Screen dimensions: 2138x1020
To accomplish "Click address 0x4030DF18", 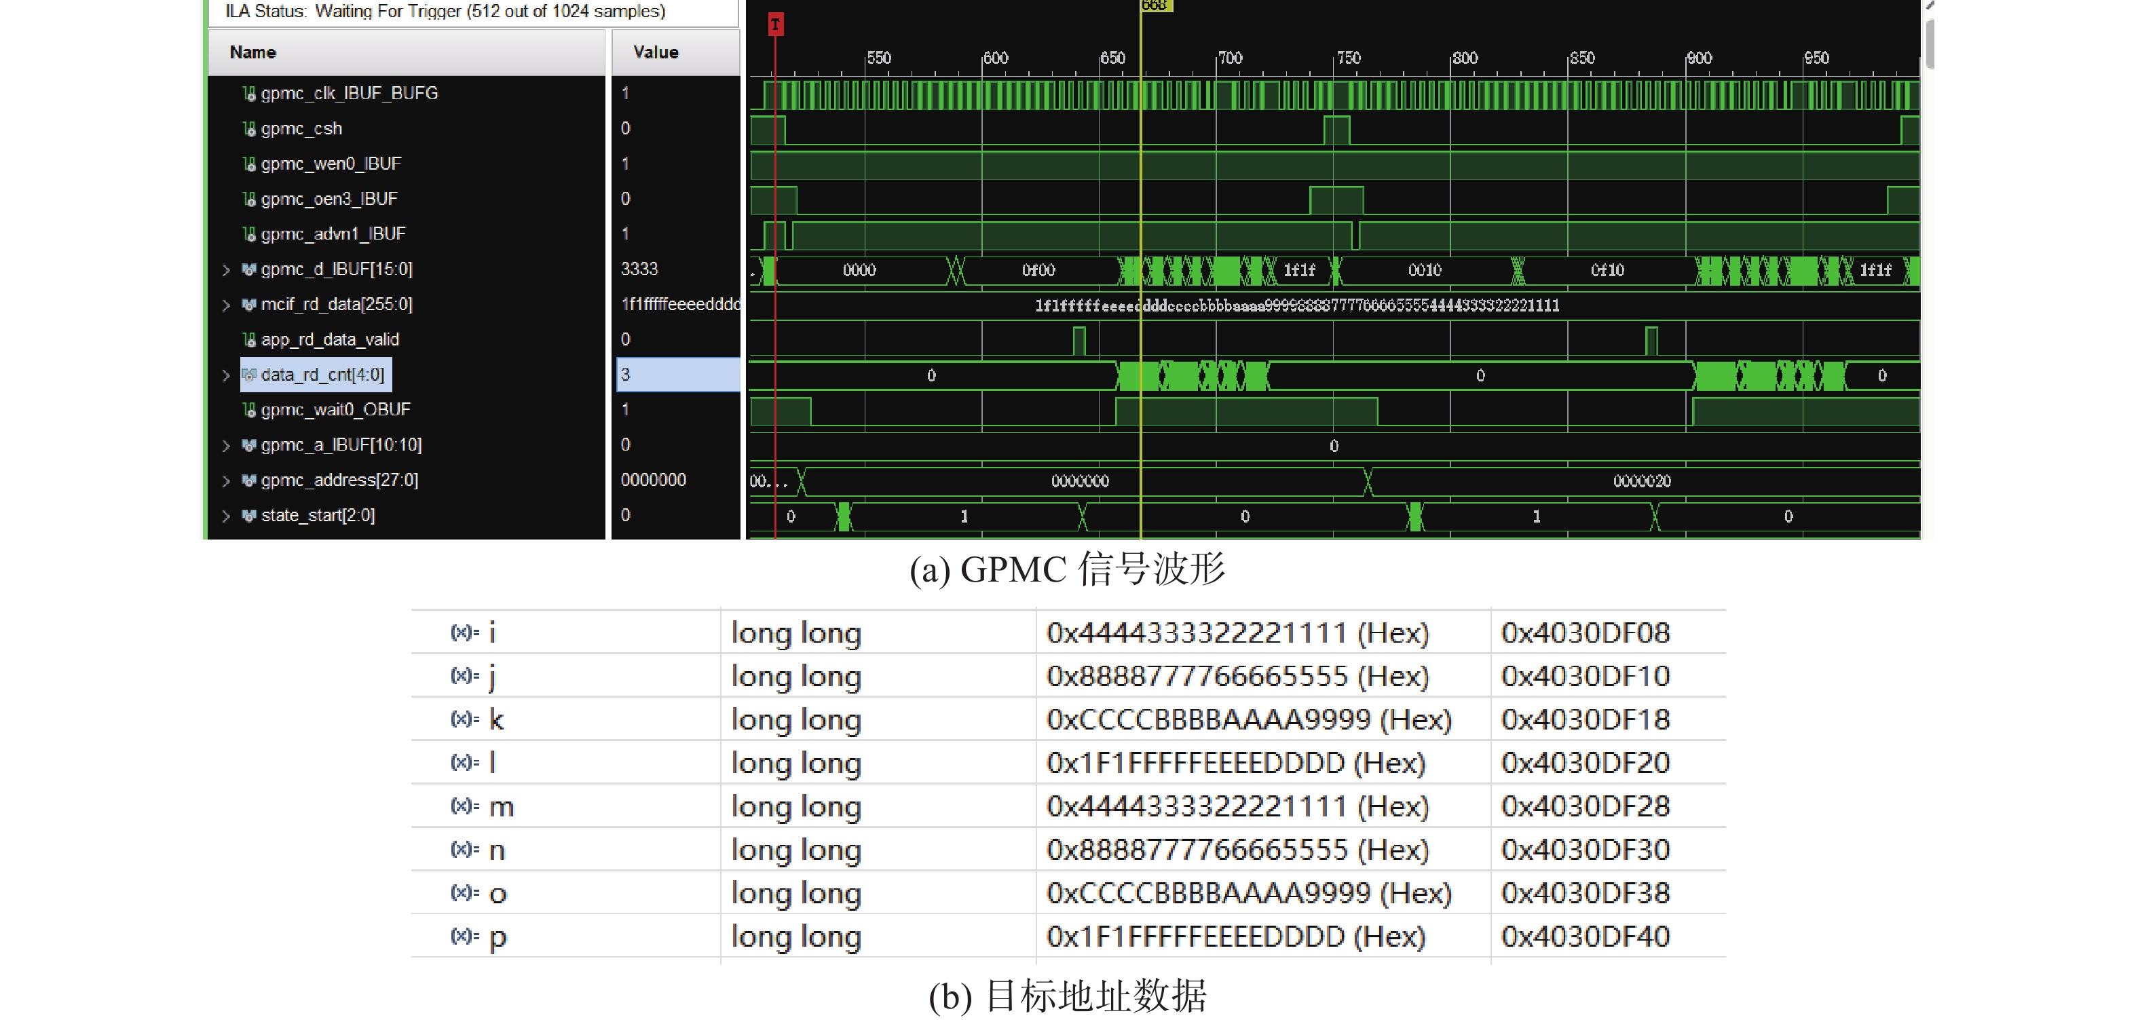I will pos(1586,719).
